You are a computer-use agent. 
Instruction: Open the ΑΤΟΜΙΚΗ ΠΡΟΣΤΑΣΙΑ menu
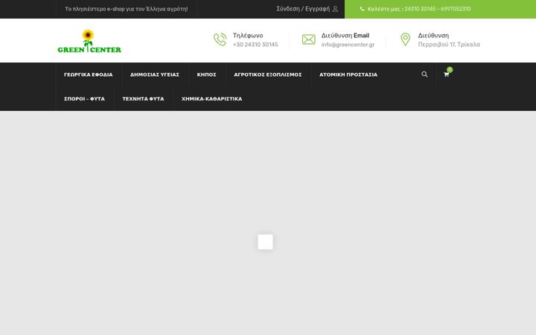348,74
